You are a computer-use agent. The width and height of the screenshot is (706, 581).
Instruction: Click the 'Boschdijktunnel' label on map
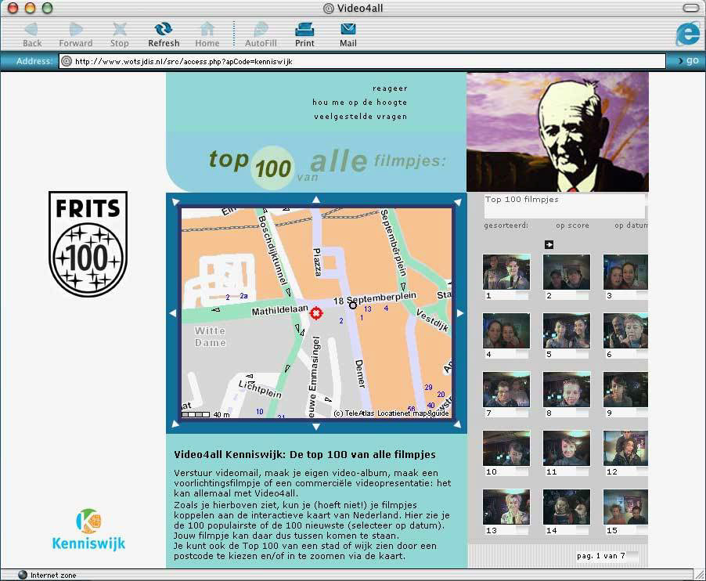(273, 250)
